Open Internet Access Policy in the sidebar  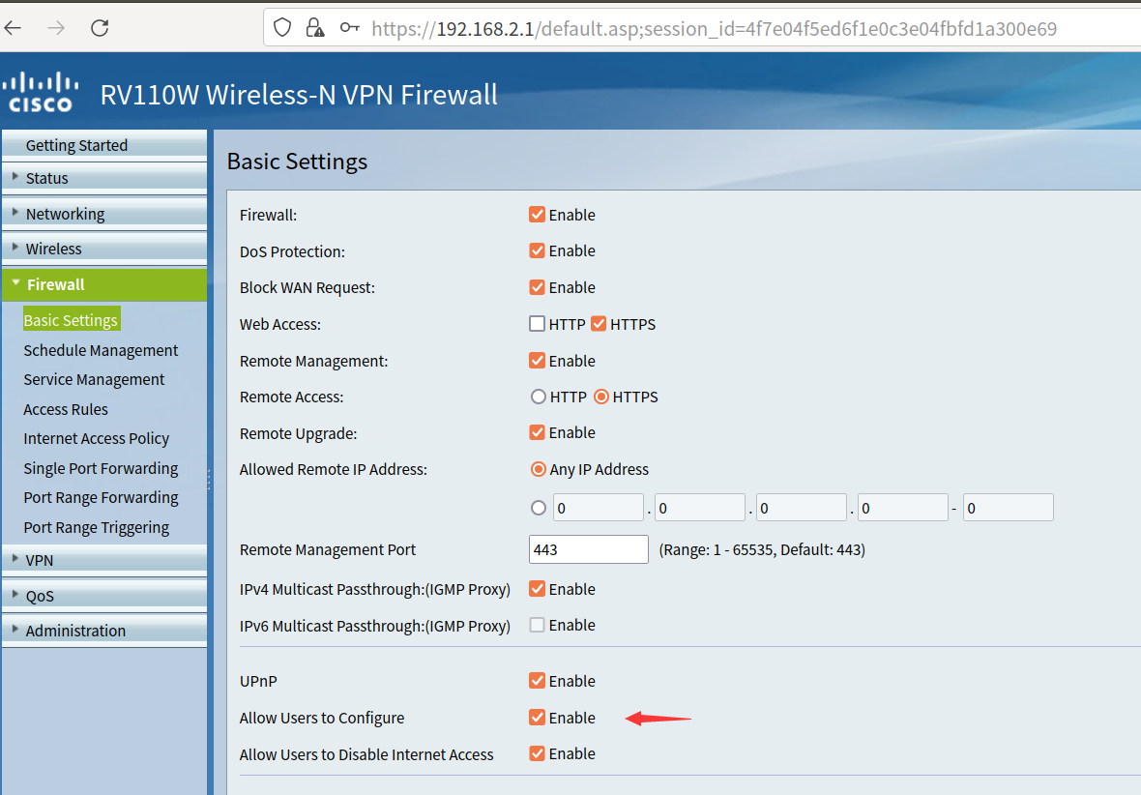tap(96, 439)
